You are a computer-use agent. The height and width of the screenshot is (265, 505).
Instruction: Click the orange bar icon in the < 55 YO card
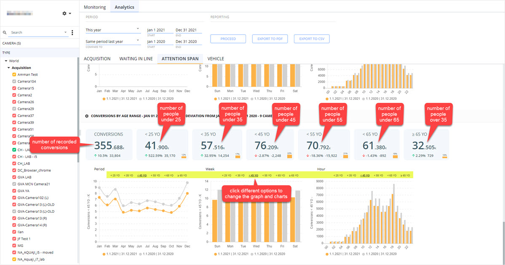(x=345, y=156)
